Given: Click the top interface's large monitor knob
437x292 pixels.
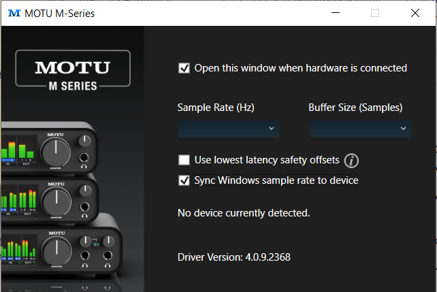Looking at the screenshot, I should click(56, 152).
